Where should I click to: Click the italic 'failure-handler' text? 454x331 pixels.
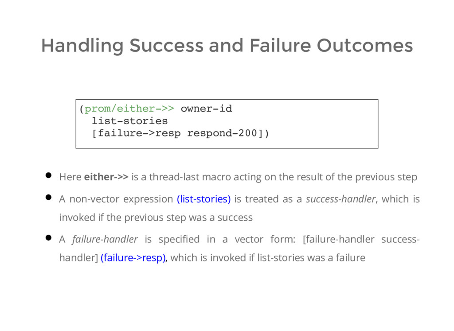pyautogui.click(x=105, y=239)
